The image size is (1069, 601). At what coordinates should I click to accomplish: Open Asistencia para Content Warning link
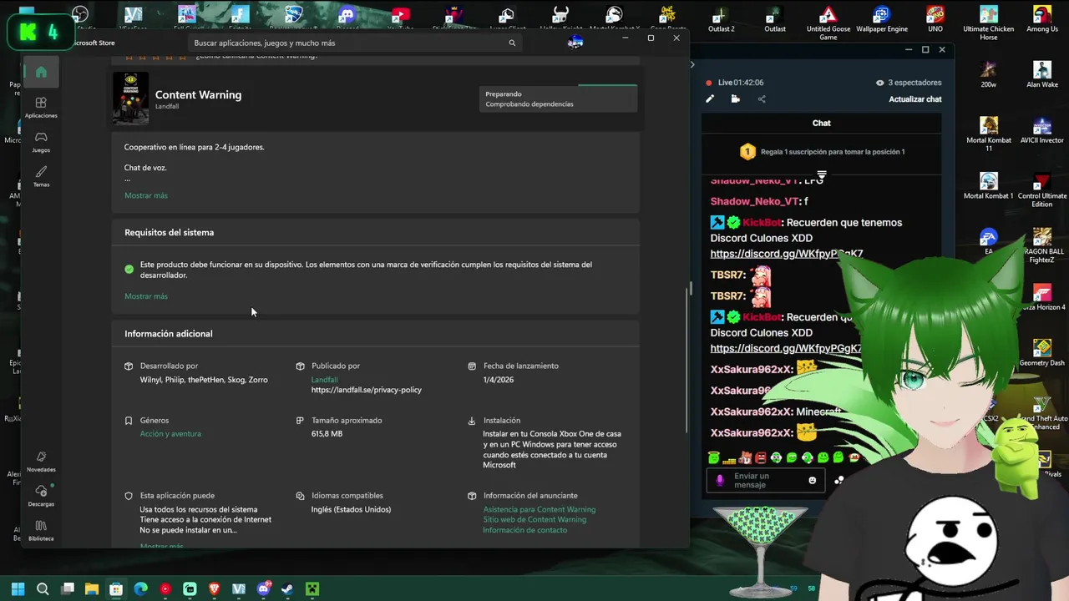(540, 509)
